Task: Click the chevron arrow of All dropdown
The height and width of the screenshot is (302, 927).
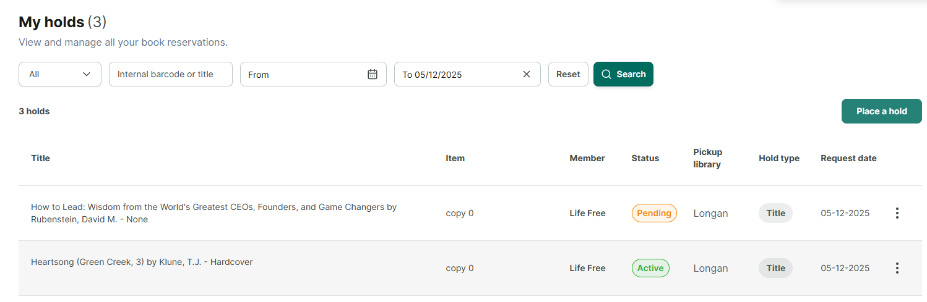Action: coord(87,74)
